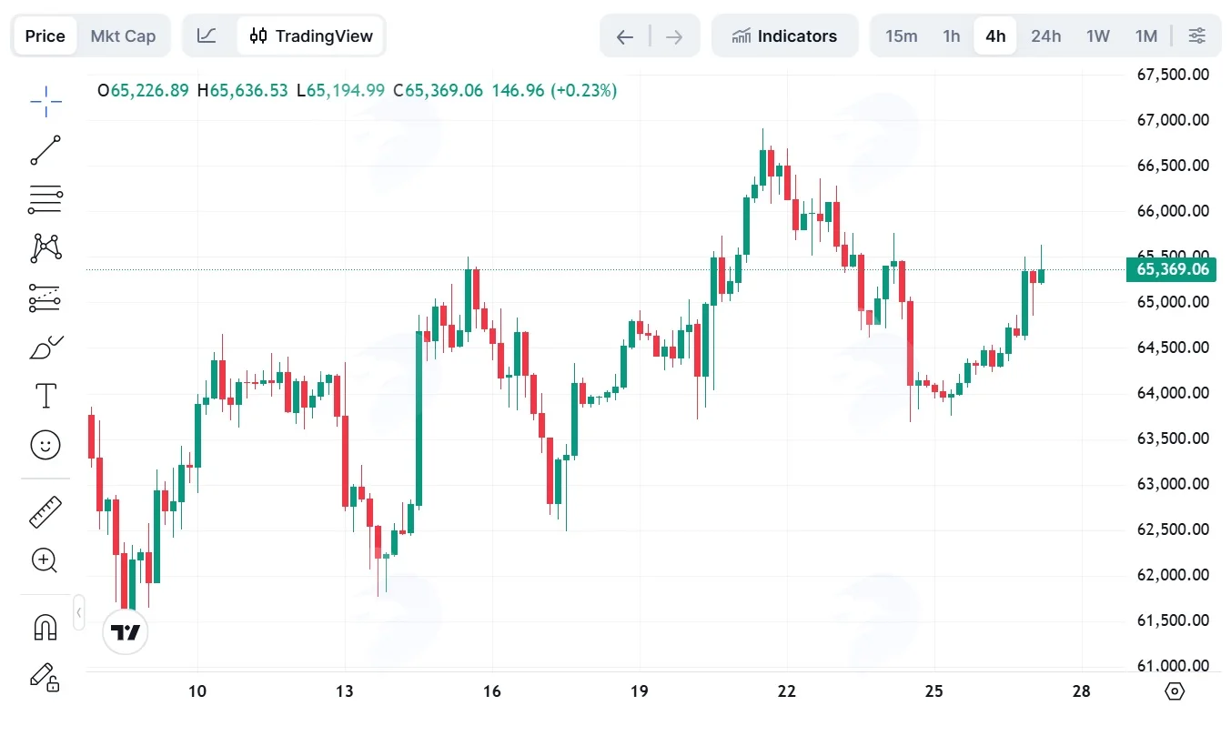The image size is (1231, 736).
Task: Pick the text annotation tool
Action: click(x=45, y=396)
